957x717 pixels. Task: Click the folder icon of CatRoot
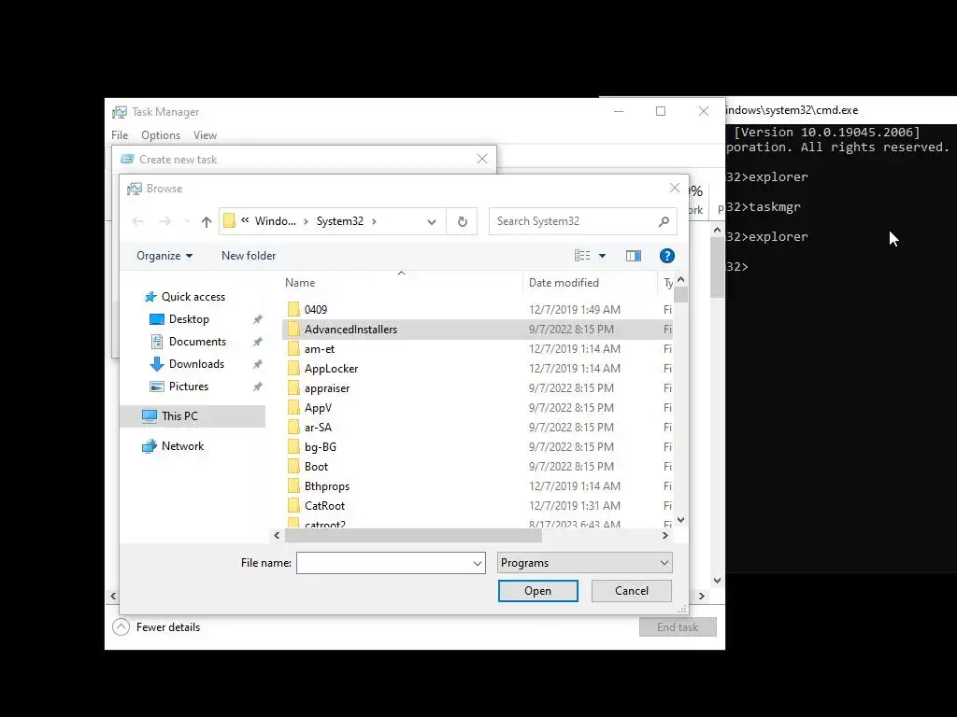pyautogui.click(x=293, y=506)
